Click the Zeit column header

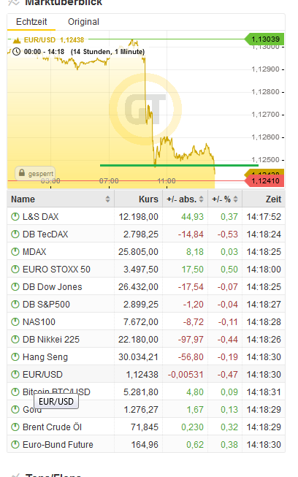(273, 199)
